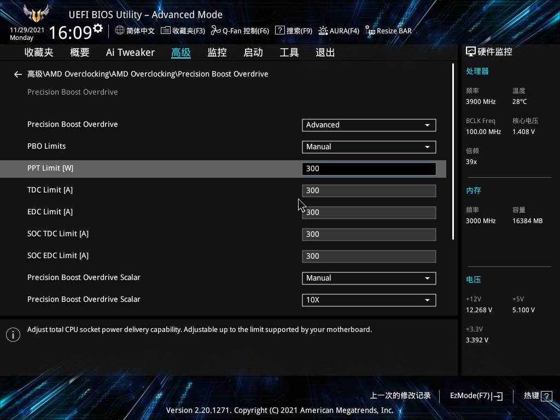Click the EzMode exit arrow icon

point(497,396)
